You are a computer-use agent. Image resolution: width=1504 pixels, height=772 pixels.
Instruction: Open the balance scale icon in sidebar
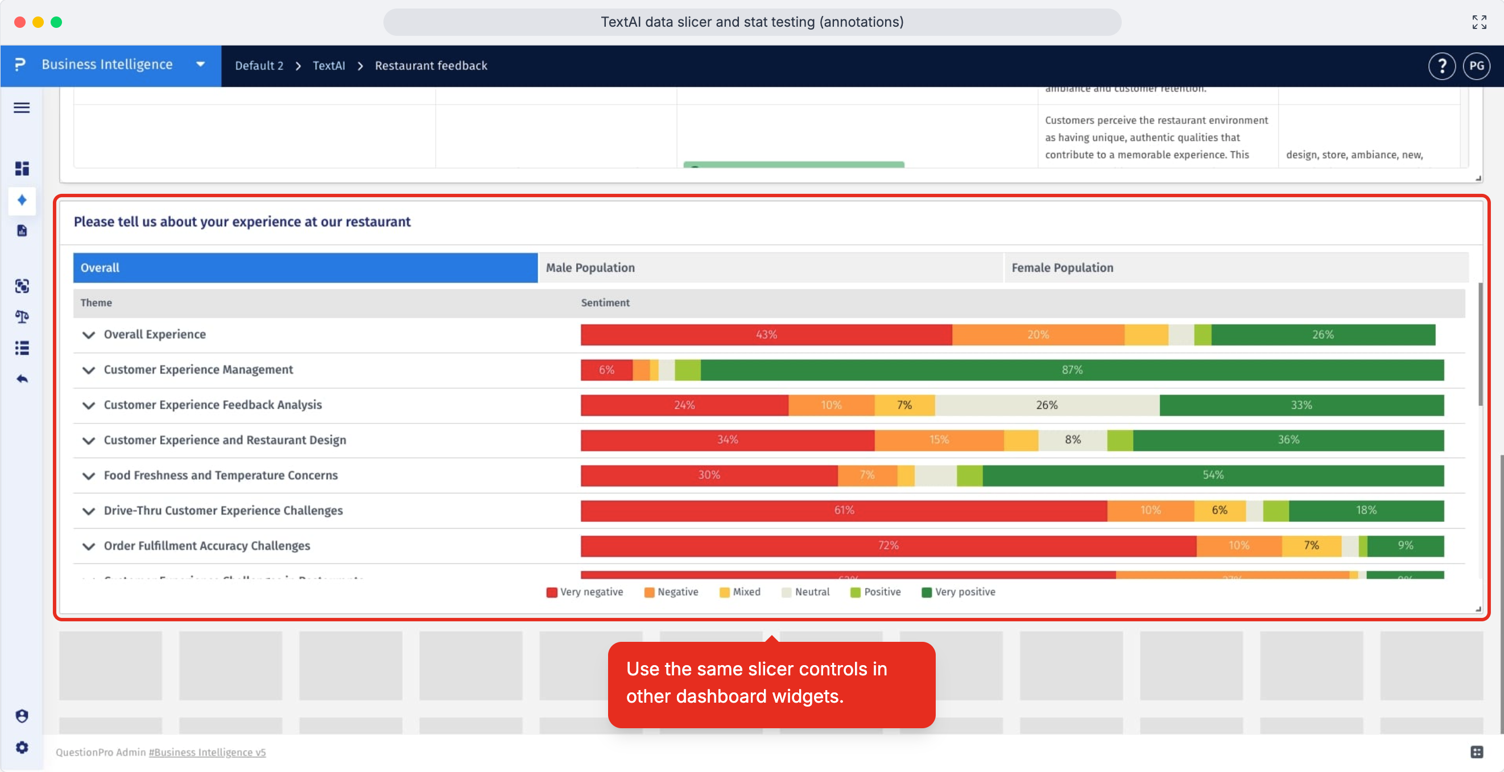(22, 317)
